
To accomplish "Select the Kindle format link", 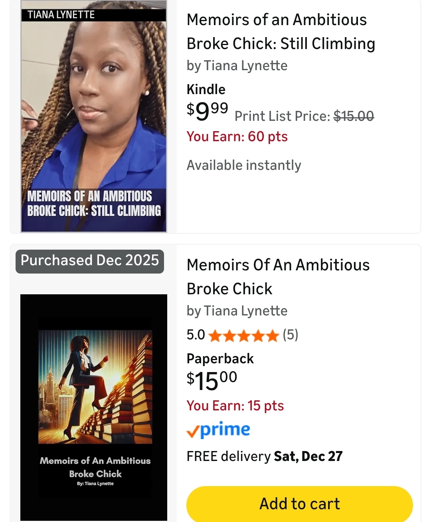I will [206, 89].
